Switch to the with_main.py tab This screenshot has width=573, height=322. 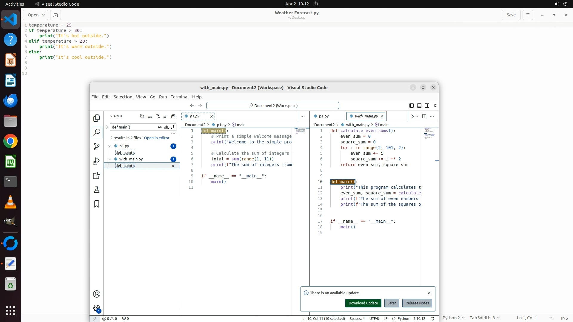tap(366, 116)
